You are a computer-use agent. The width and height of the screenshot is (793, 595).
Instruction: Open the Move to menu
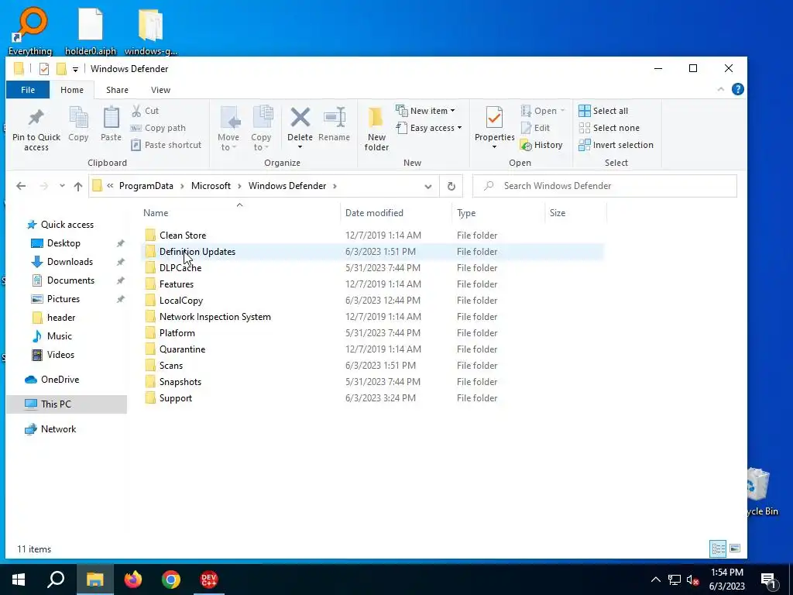(x=228, y=129)
